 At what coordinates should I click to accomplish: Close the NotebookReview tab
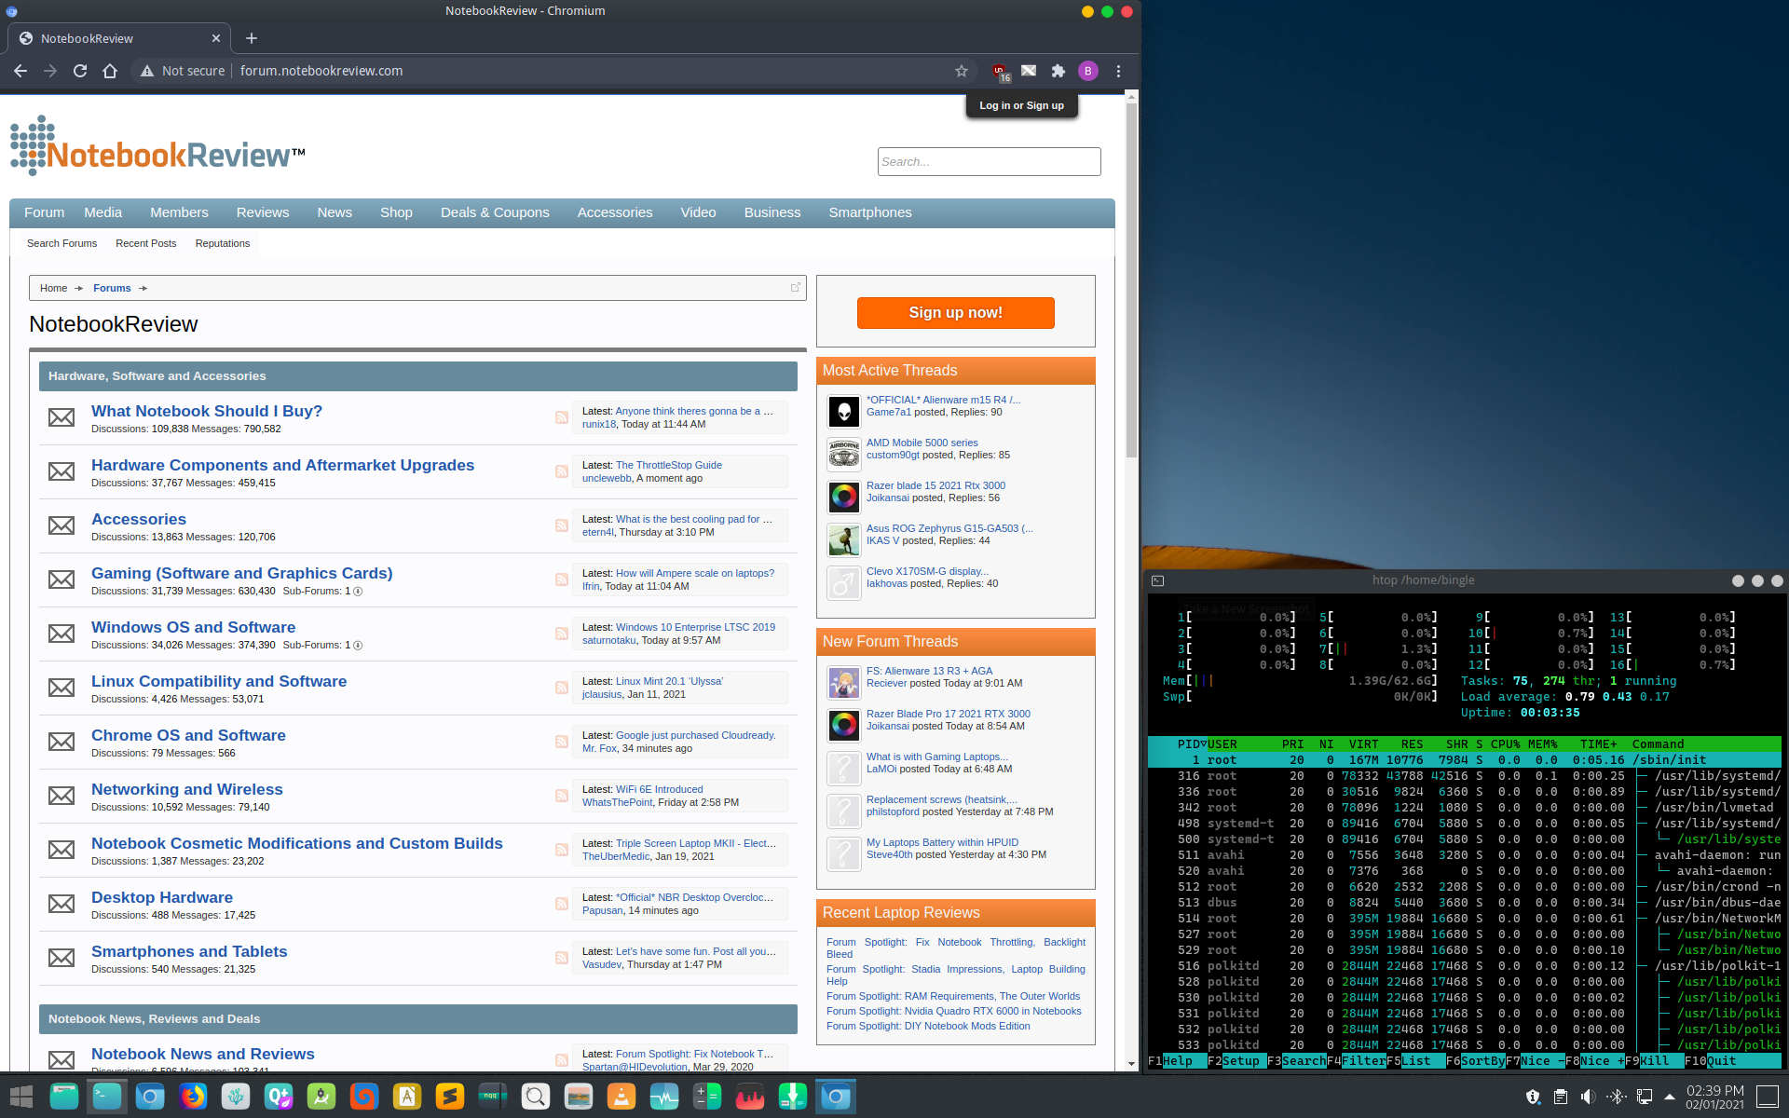pos(216,38)
